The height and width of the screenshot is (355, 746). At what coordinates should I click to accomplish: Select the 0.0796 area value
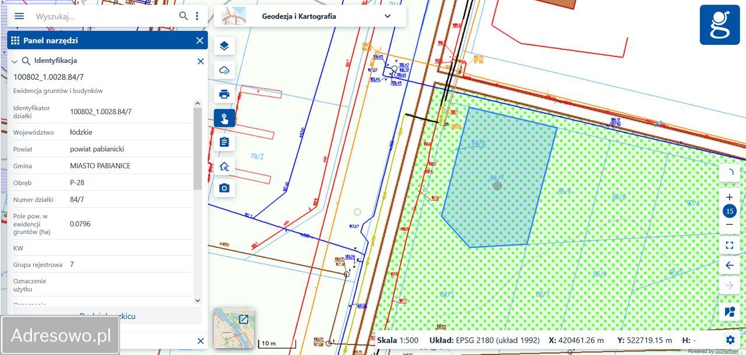[x=80, y=224]
